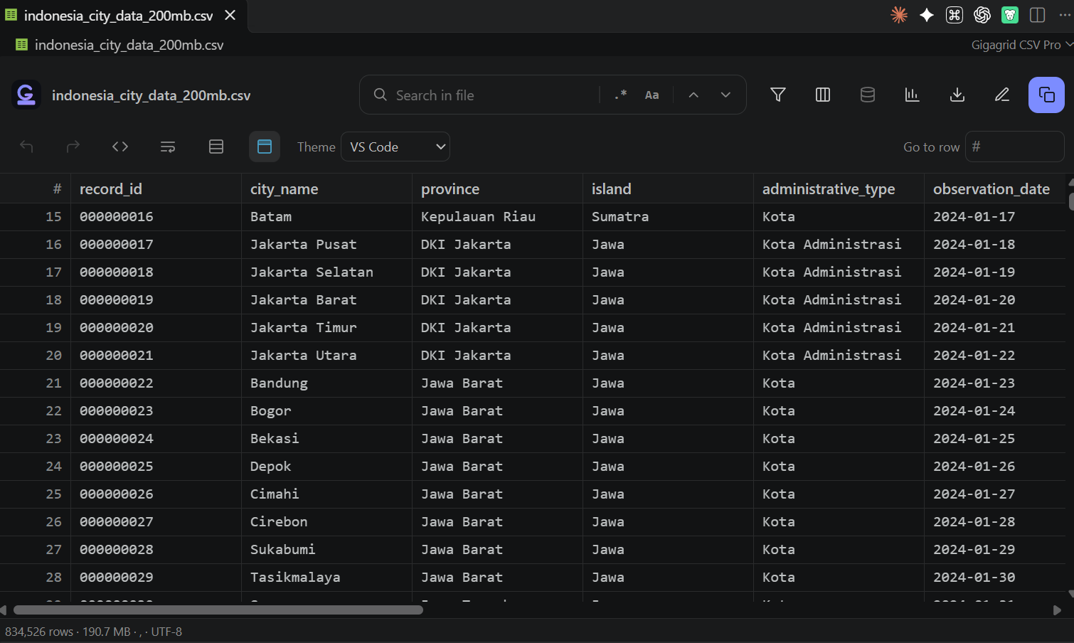The height and width of the screenshot is (643, 1074).
Task: Click the green bear extension icon
Action: [1010, 15]
